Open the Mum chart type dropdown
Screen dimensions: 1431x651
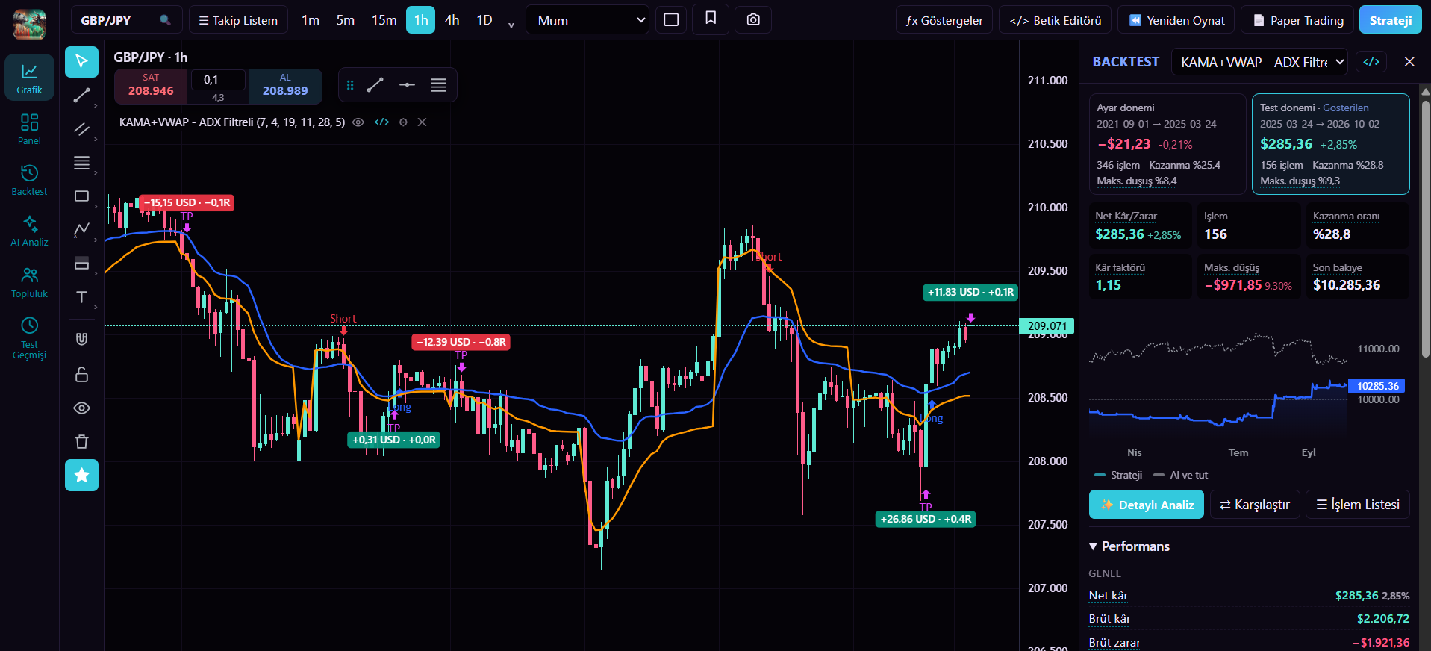(x=587, y=20)
